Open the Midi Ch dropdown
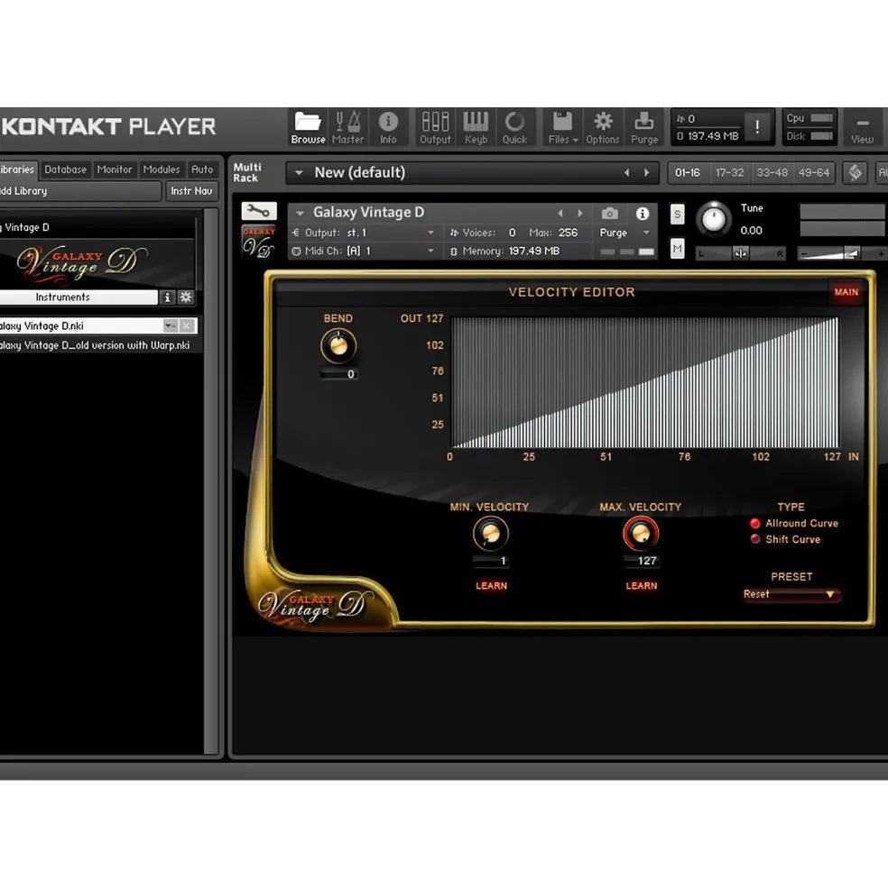 coord(431,251)
